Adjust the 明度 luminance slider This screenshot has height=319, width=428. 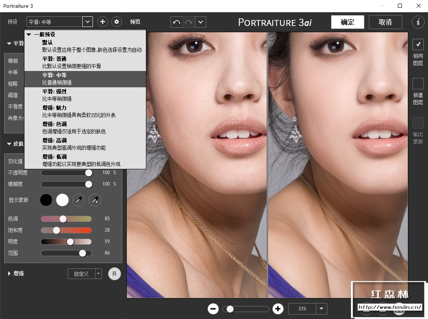(x=70, y=242)
